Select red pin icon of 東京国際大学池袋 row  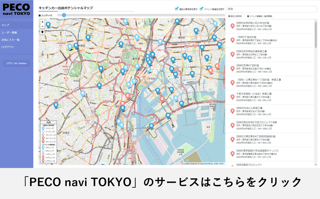[232, 154]
